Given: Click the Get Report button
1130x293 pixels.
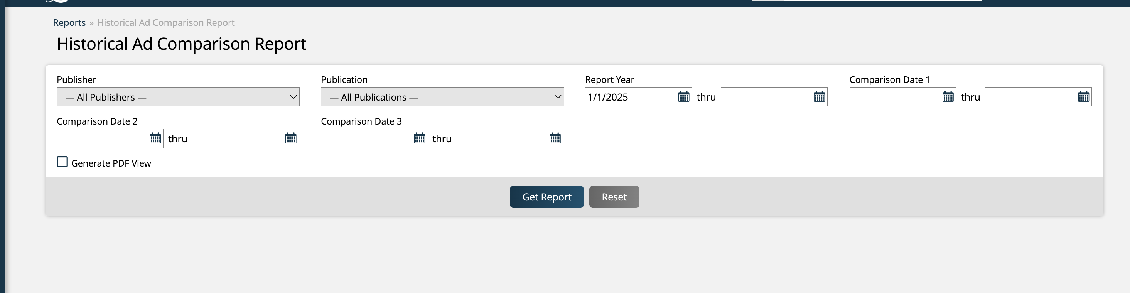Looking at the screenshot, I should tap(546, 197).
